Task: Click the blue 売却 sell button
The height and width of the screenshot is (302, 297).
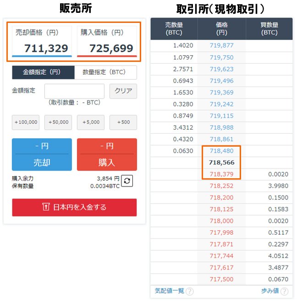Action: point(42,154)
